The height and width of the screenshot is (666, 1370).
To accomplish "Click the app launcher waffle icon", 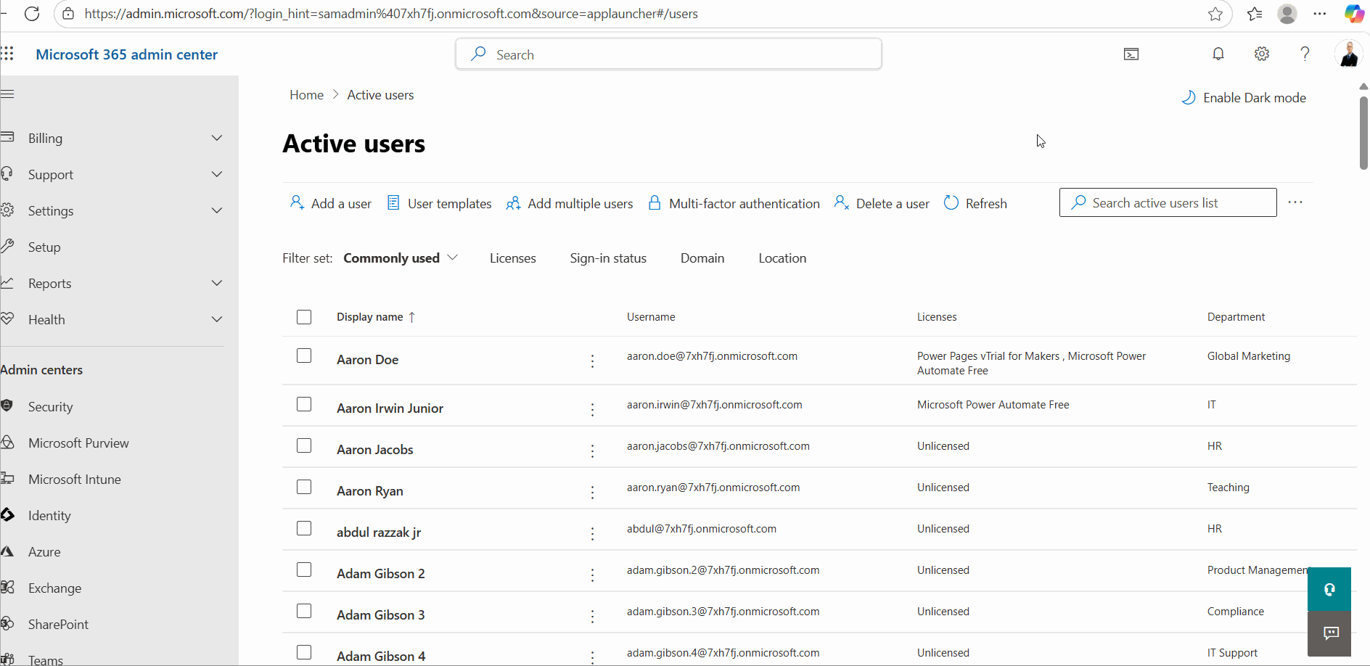I will (x=7, y=54).
